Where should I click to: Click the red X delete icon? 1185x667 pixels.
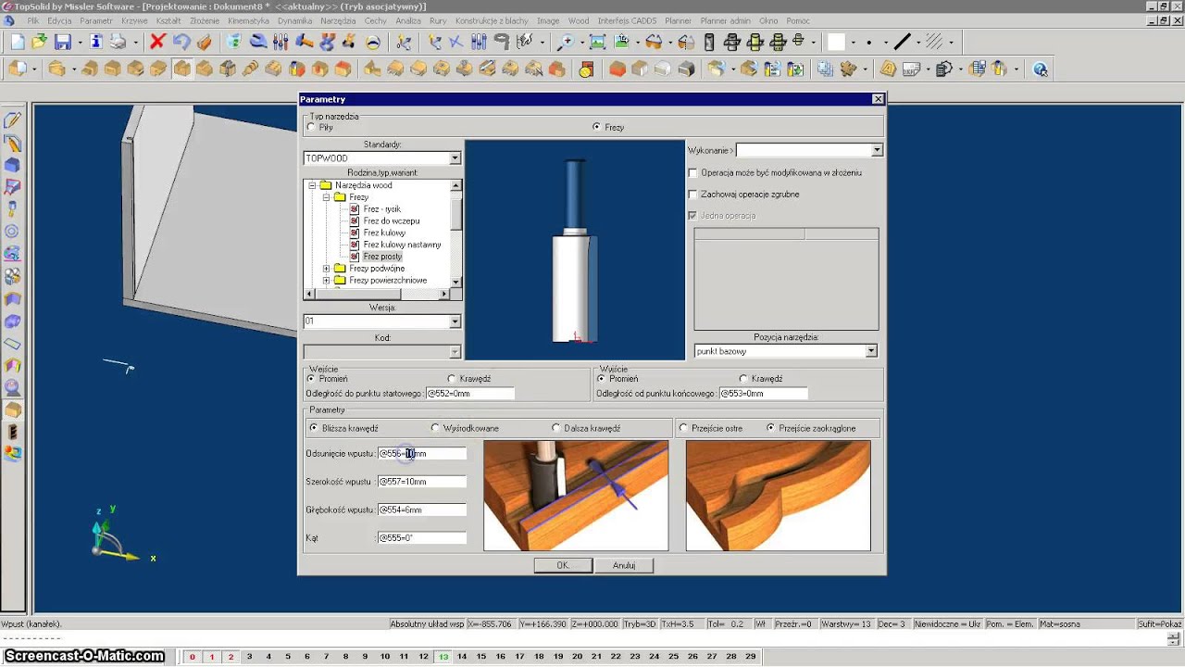pos(157,42)
